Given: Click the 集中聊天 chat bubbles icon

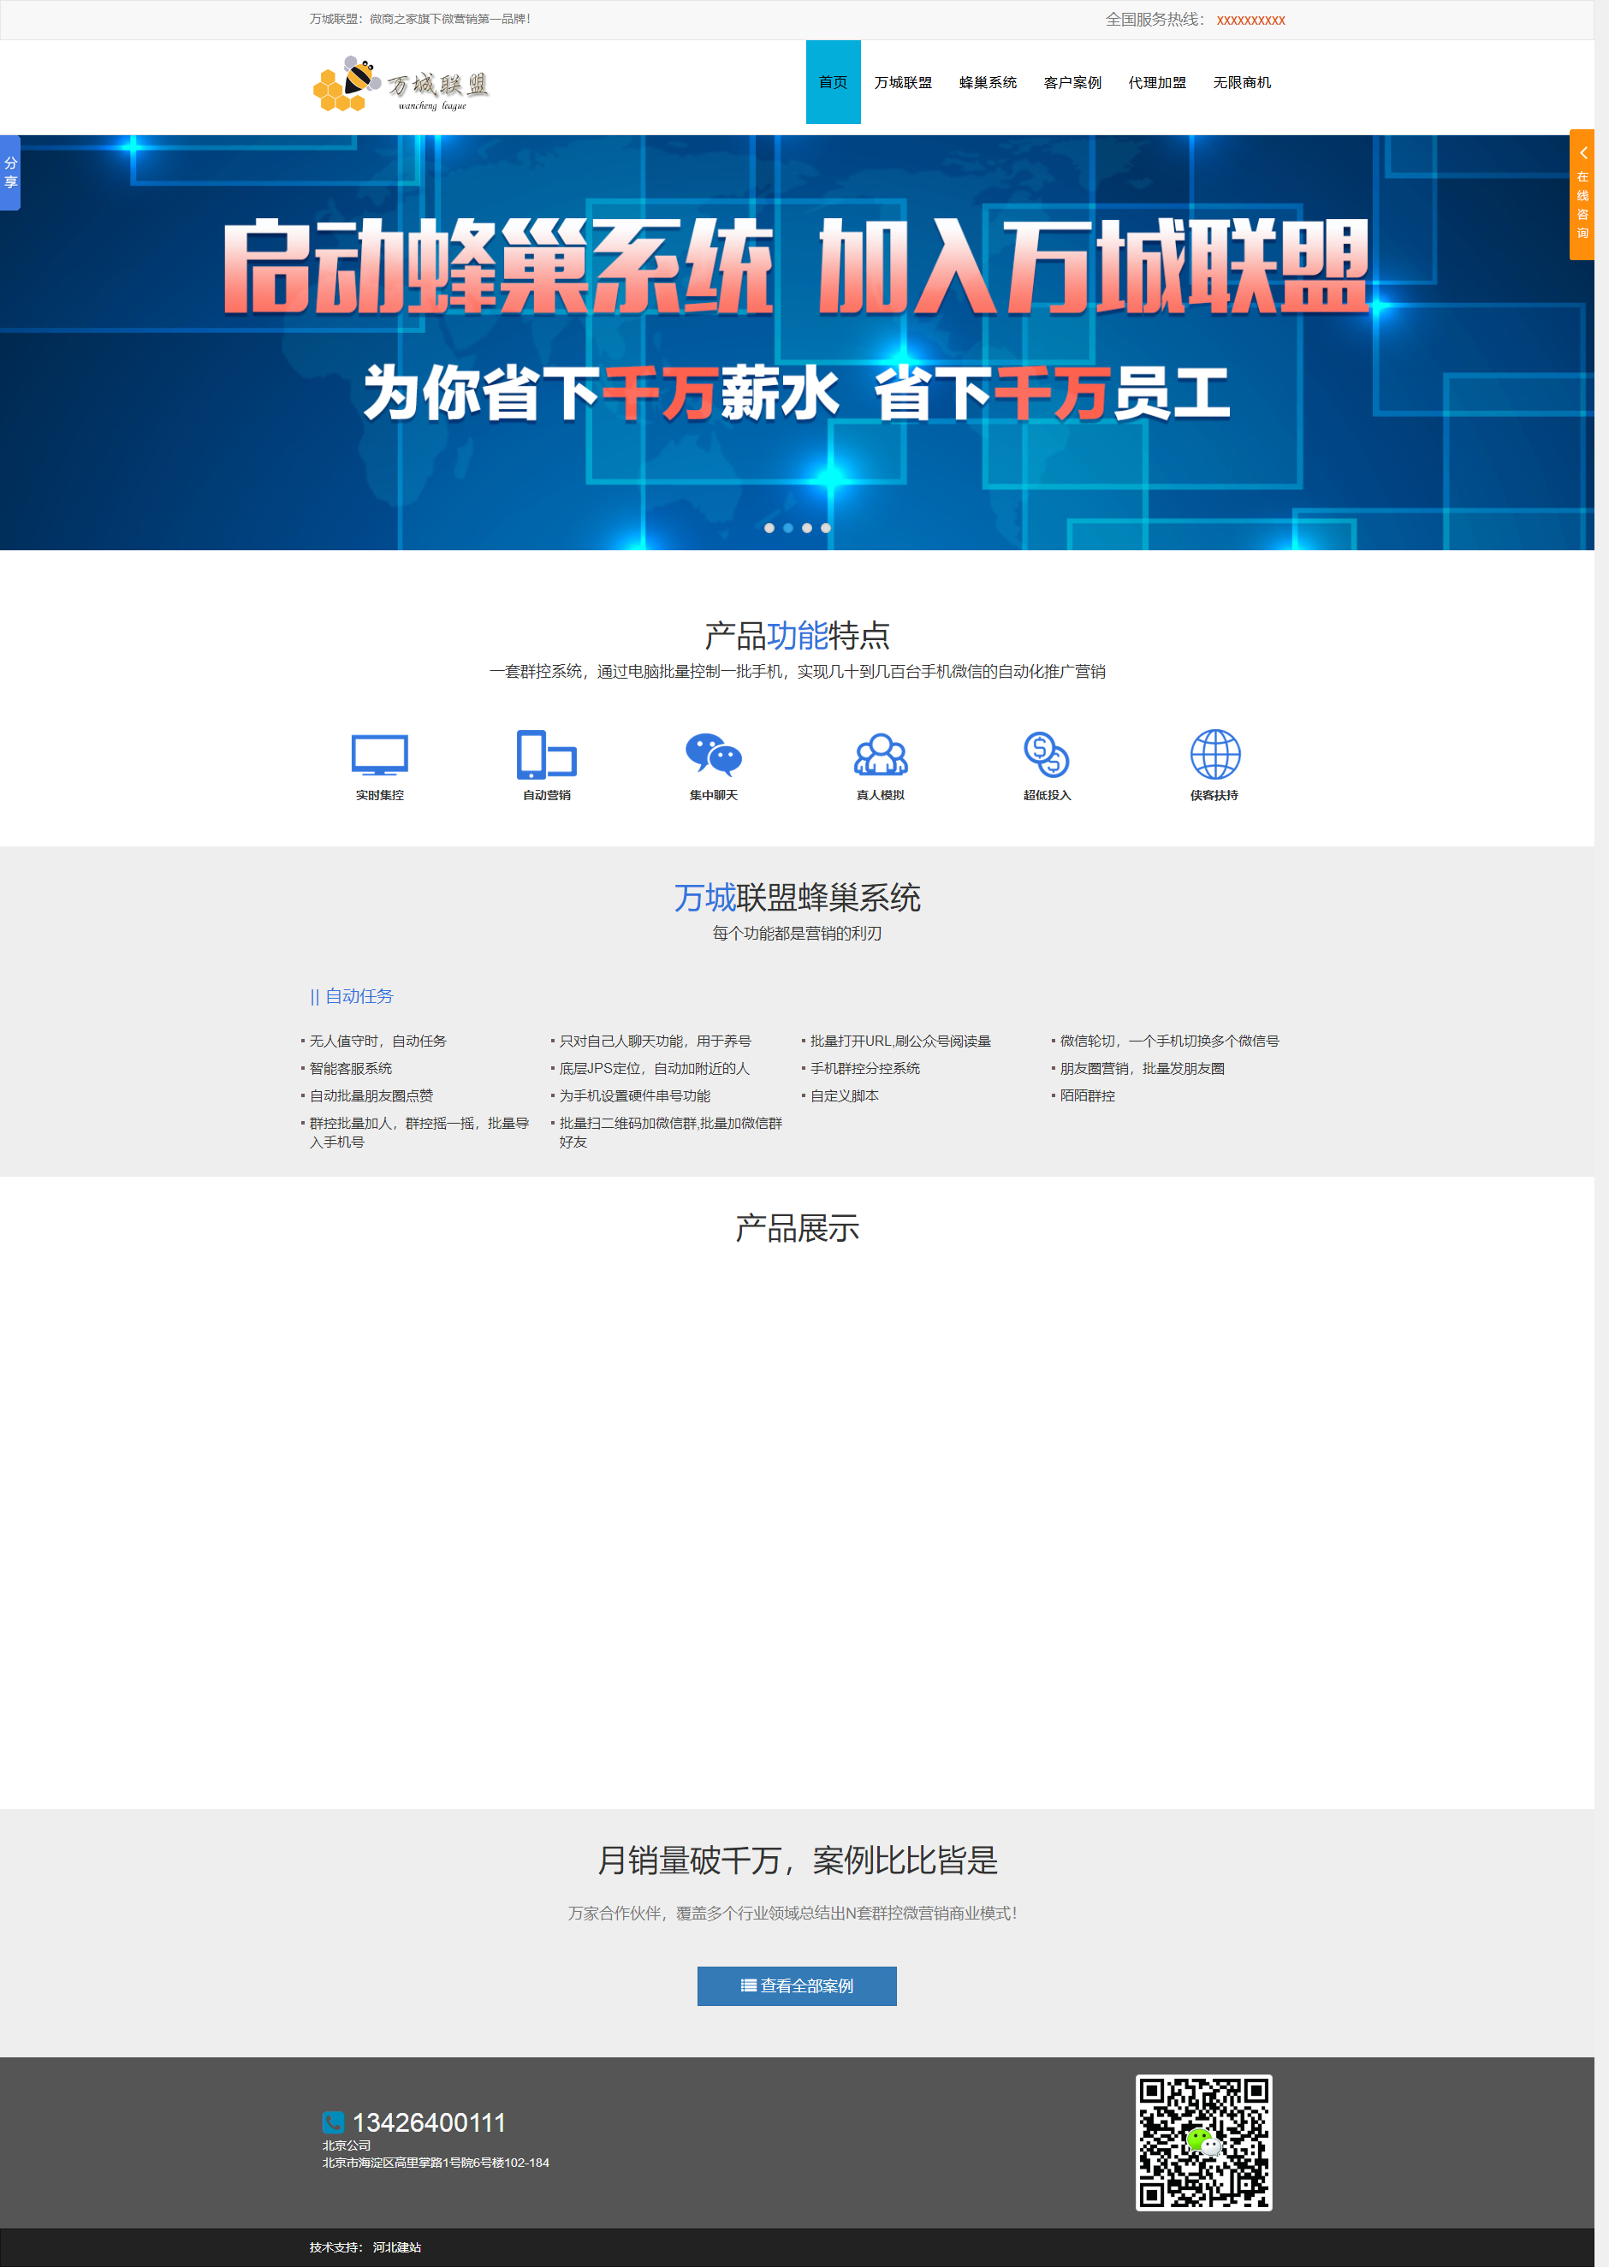Looking at the screenshot, I should pos(713,755).
